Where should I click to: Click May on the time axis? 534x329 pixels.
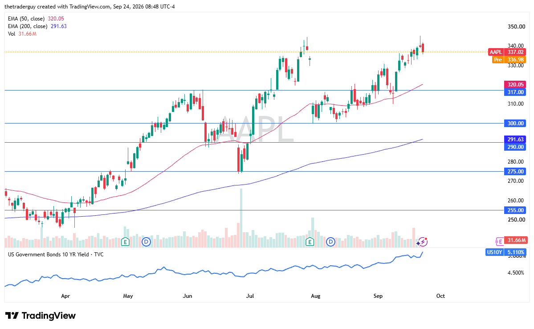point(128,296)
